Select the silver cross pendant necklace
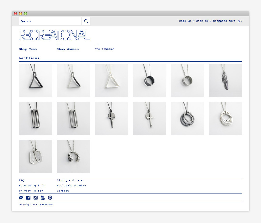This screenshot has width=261, height=223. click(149, 118)
